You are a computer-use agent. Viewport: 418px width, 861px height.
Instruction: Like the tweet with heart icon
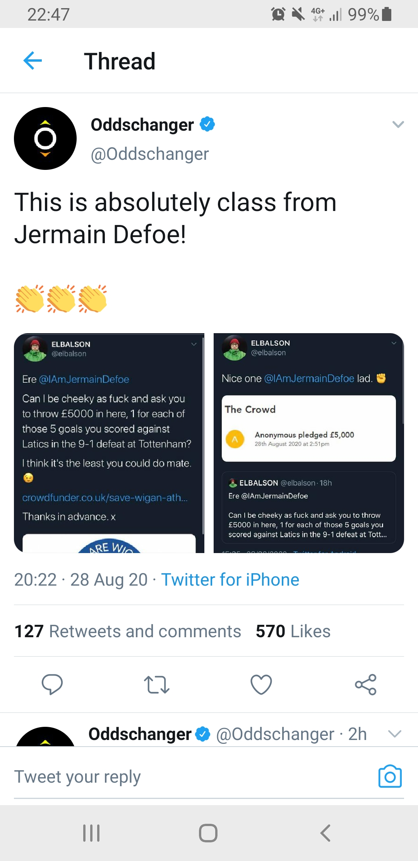coord(261,684)
